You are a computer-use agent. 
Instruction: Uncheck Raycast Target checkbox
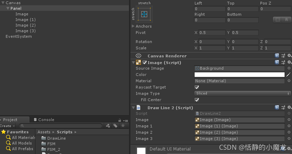coord(197,87)
